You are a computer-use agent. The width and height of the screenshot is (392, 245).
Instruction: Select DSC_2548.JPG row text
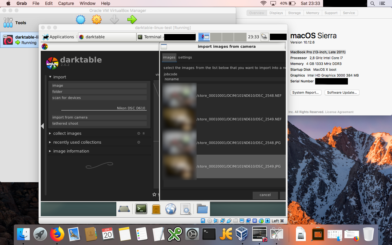pos(239,143)
